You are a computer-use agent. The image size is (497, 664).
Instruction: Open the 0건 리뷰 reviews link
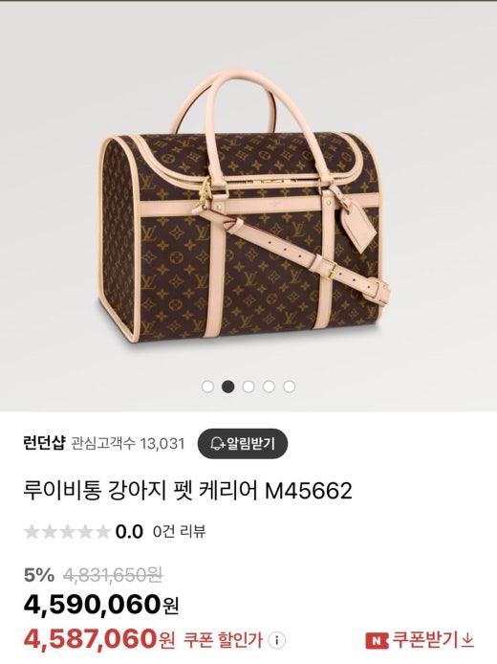(180, 531)
